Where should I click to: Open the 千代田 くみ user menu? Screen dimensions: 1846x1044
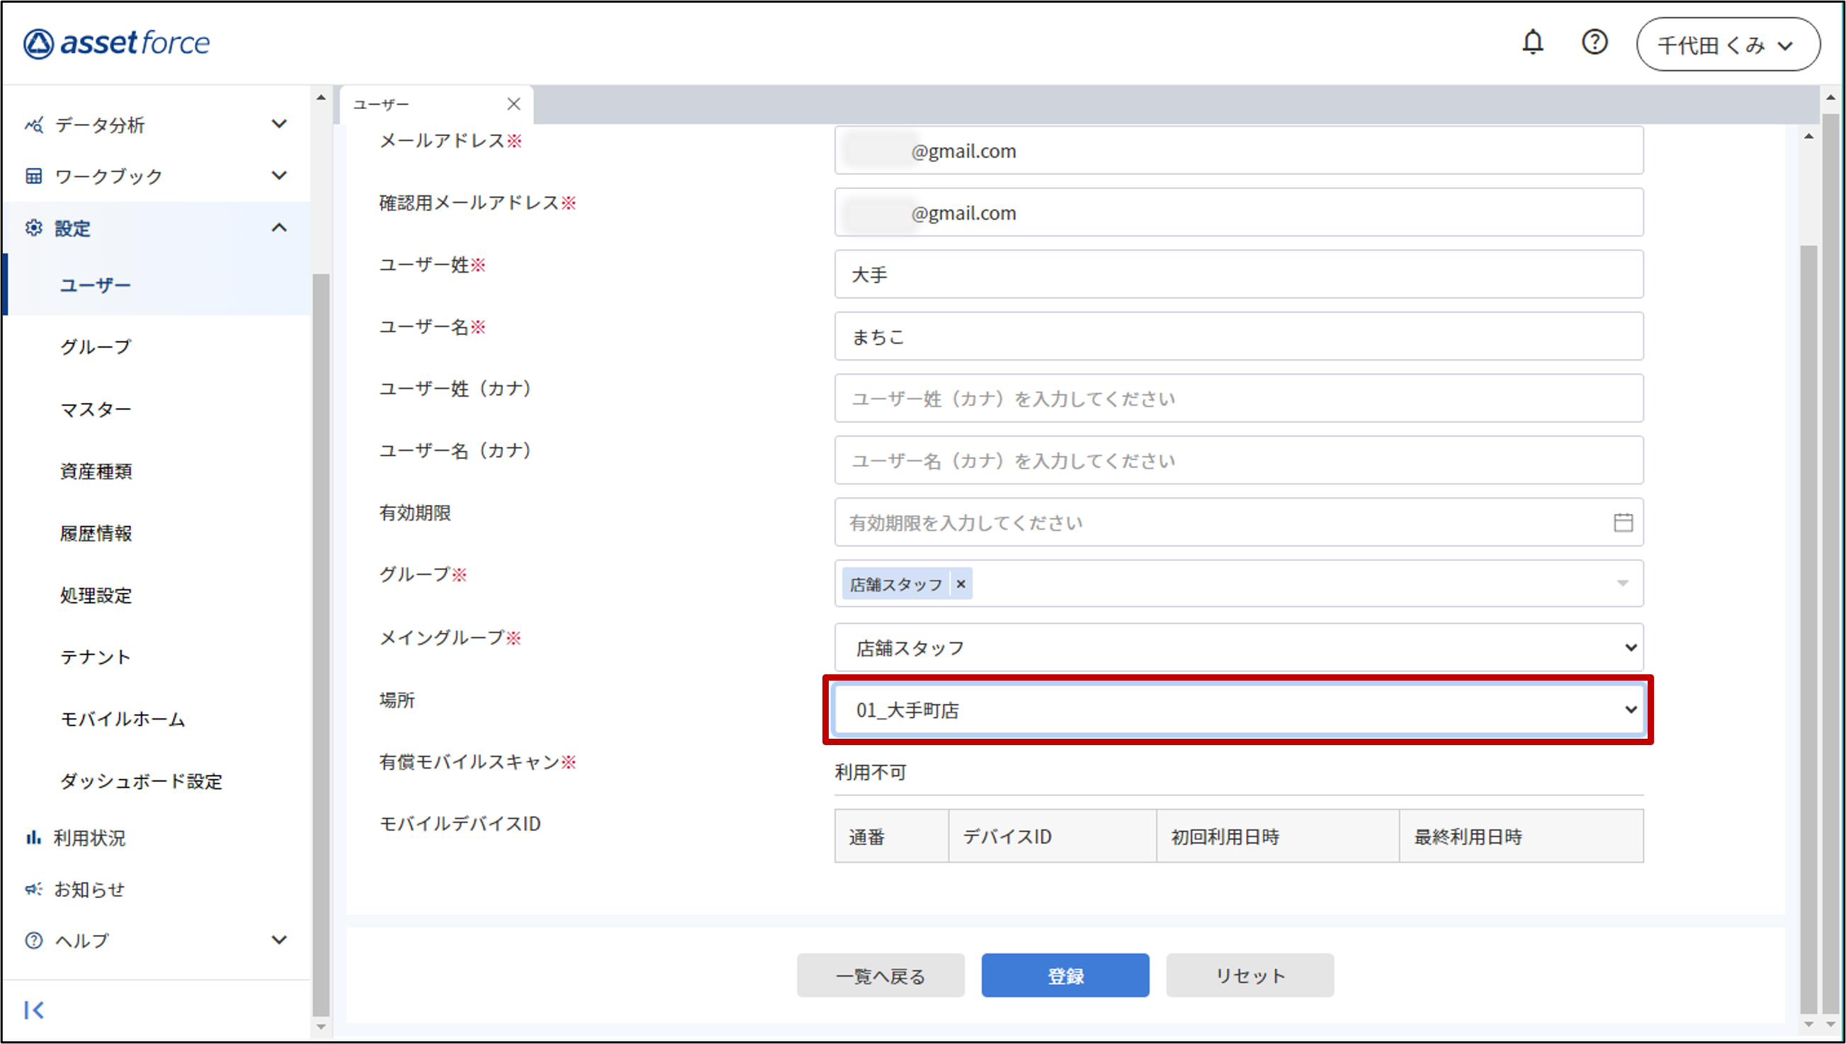1726,45
